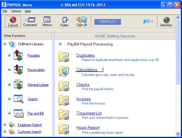Click the Other Functions panel header
Screen dimensions: 182x138
[x=27, y=36]
